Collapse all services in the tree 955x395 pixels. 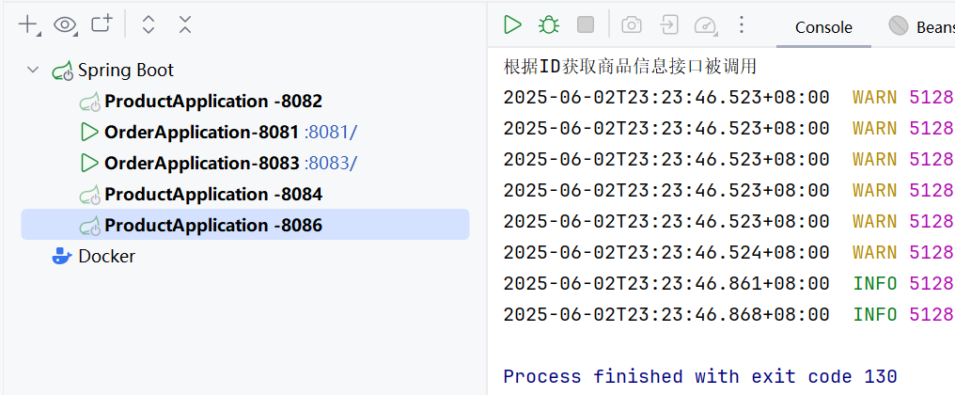coord(185,25)
